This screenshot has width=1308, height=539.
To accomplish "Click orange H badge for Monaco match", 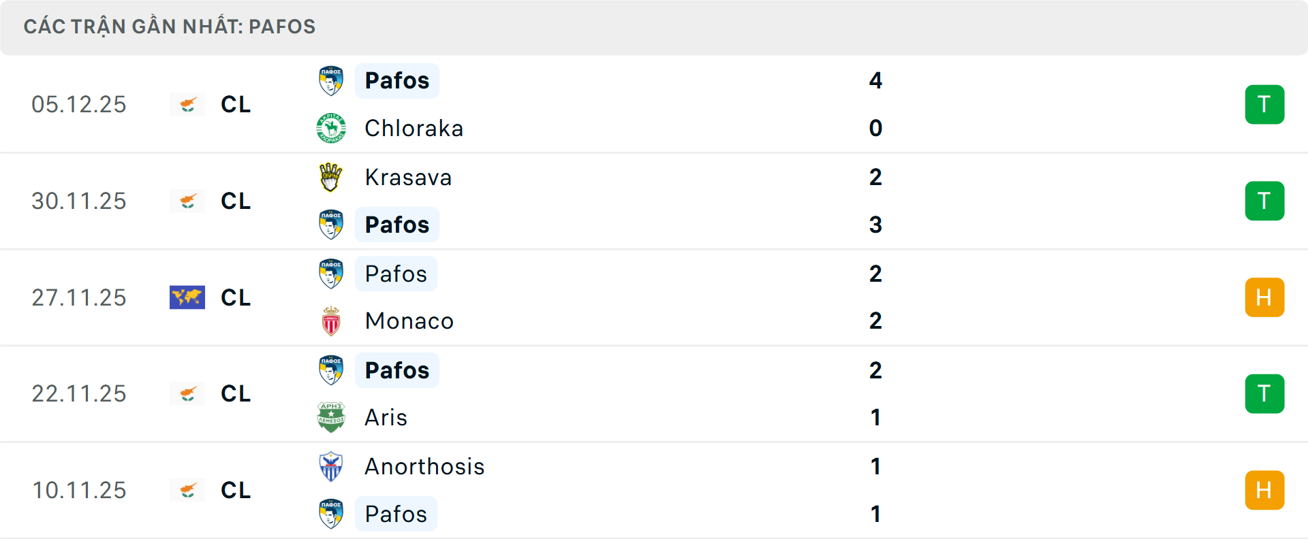I will (x=1264, y=297).
